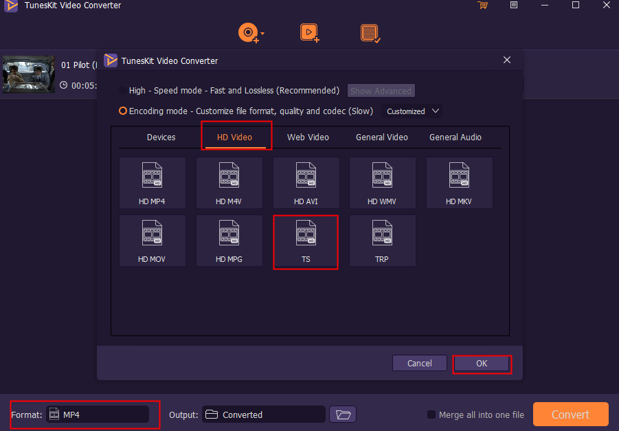Maximize the TunesKit main window

coord(576,5)
